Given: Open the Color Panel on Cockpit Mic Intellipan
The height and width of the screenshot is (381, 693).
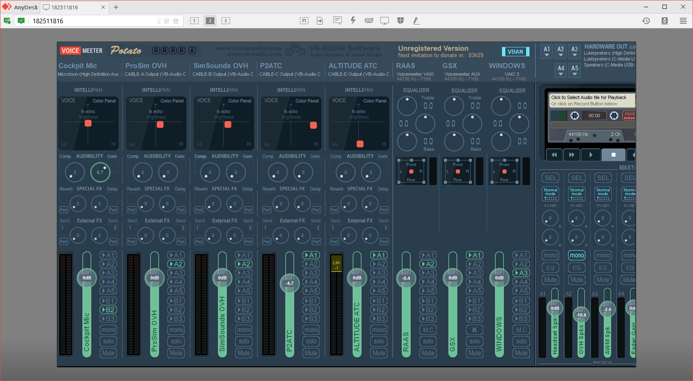Looking at the screenshot, I should click(x=104, y=101).
